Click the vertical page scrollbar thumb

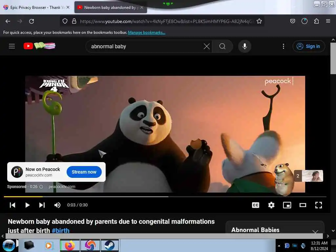(333, 58)
